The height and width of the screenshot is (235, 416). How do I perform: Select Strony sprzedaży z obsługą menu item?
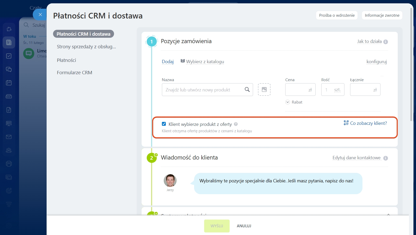coord(86,47)
